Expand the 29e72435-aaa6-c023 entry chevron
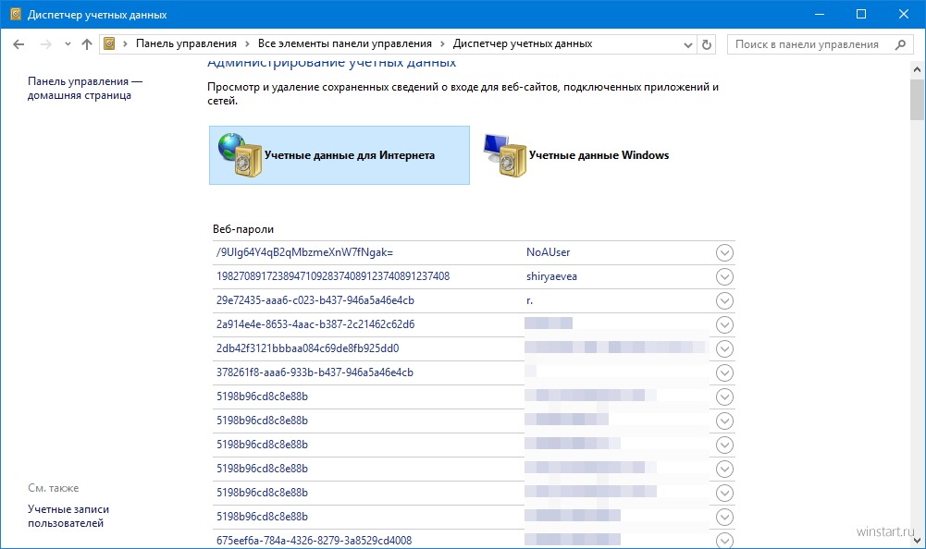The image size is (926, 549). tap(724, 301)
